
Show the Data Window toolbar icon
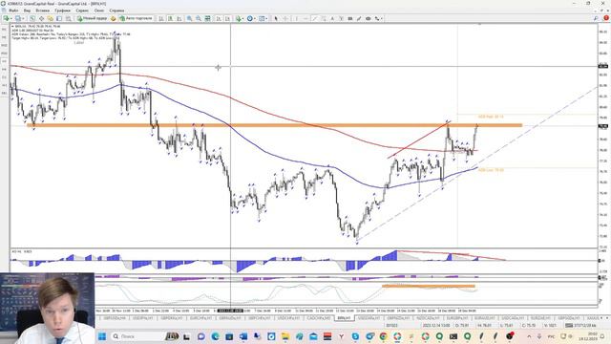41,18
